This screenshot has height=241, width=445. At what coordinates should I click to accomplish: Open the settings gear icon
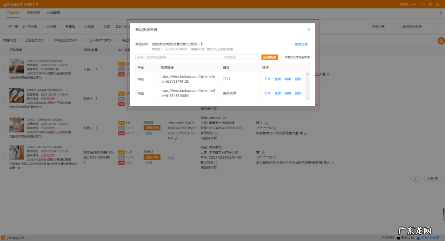pyautogui.click(x=440, y=12)
